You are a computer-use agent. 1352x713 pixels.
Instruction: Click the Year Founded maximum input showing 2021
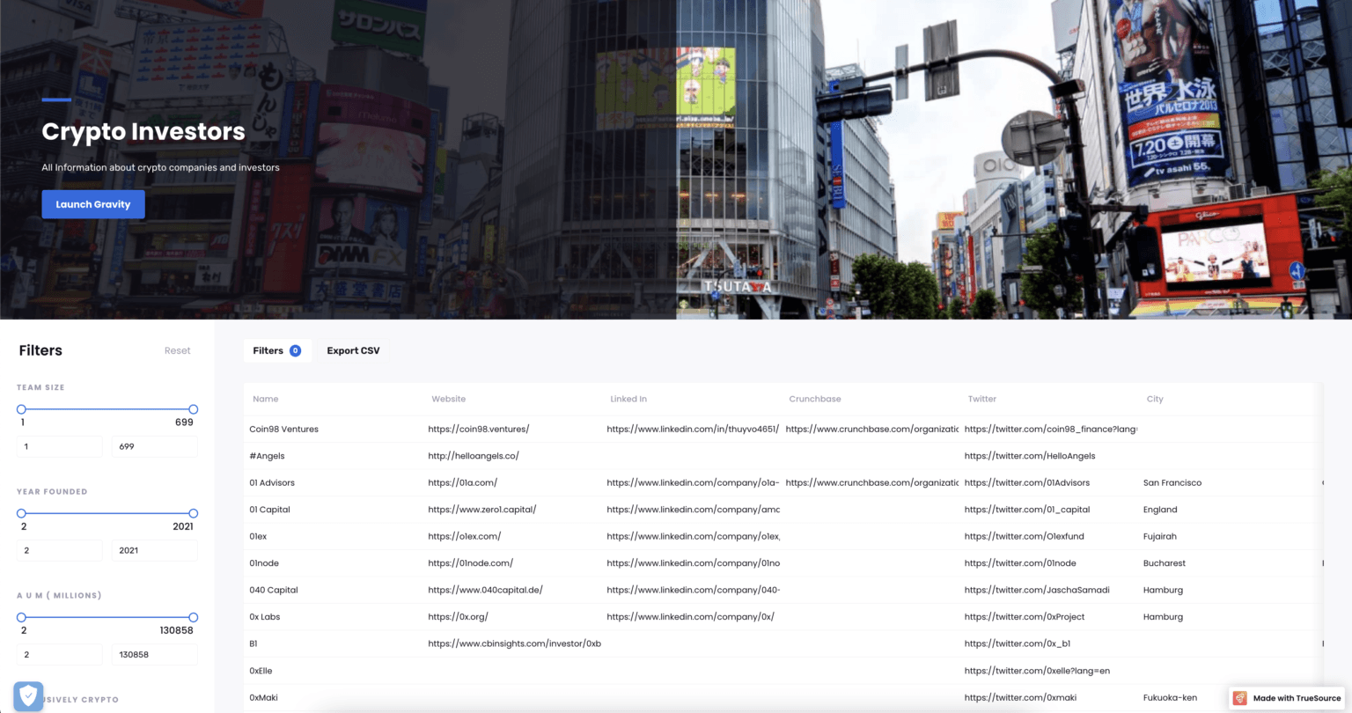point(155,550)
